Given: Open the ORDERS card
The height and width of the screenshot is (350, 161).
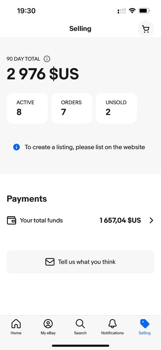Looking at the screenshot, I should [72, 108].
